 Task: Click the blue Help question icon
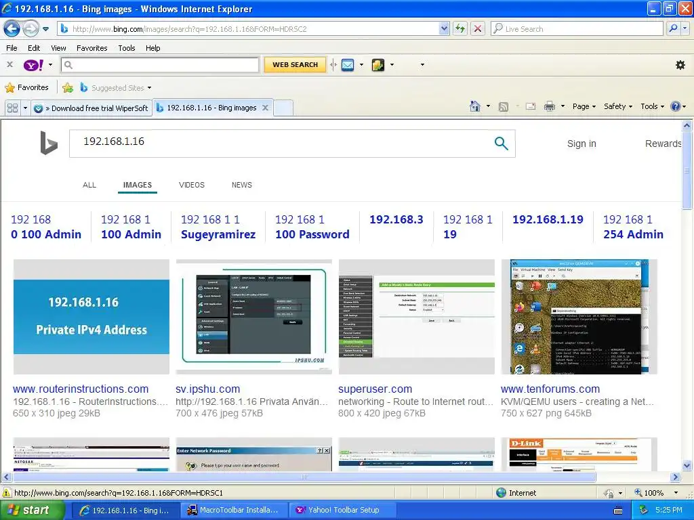point(676,106)
